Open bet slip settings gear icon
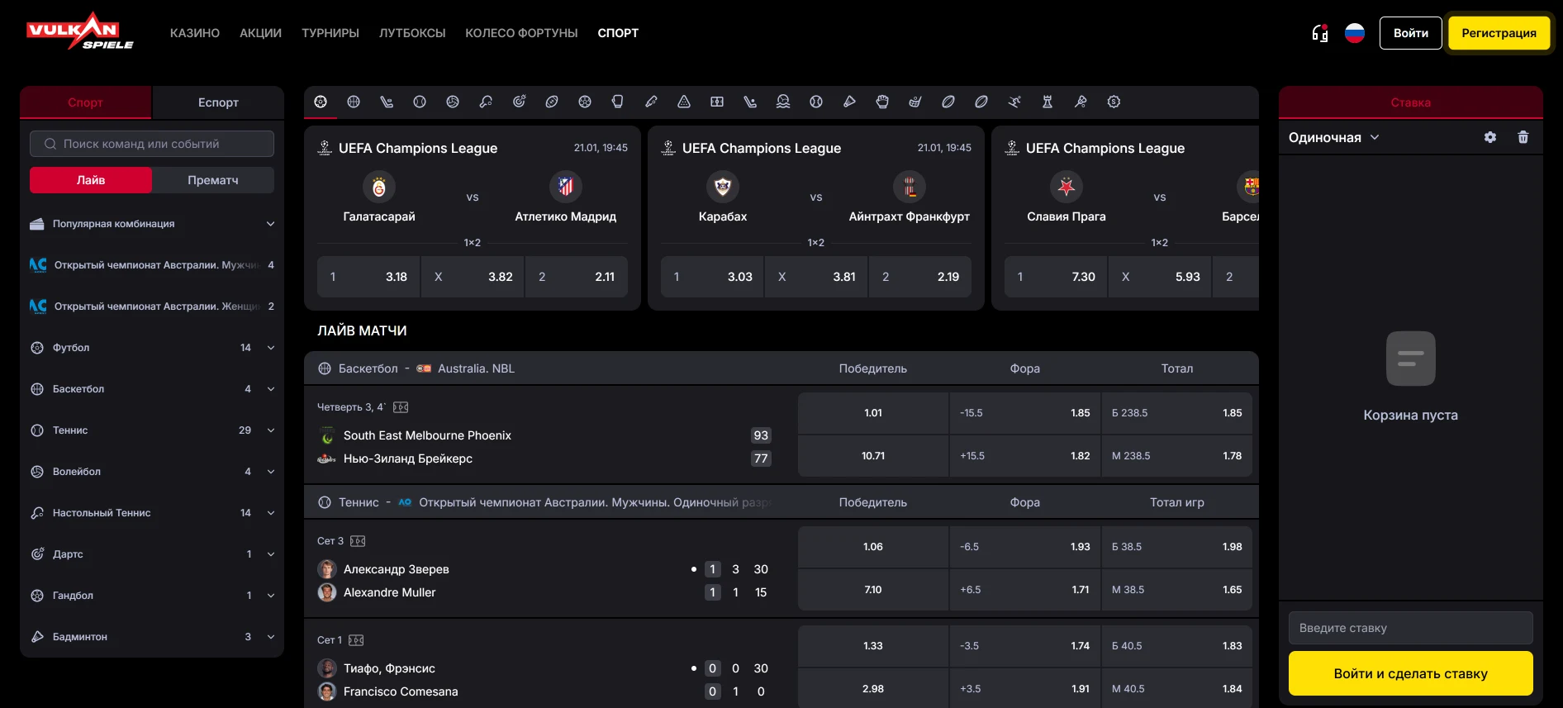Image resolution: width=1563 pixels, height=708 pixels. pos(1489,137)
